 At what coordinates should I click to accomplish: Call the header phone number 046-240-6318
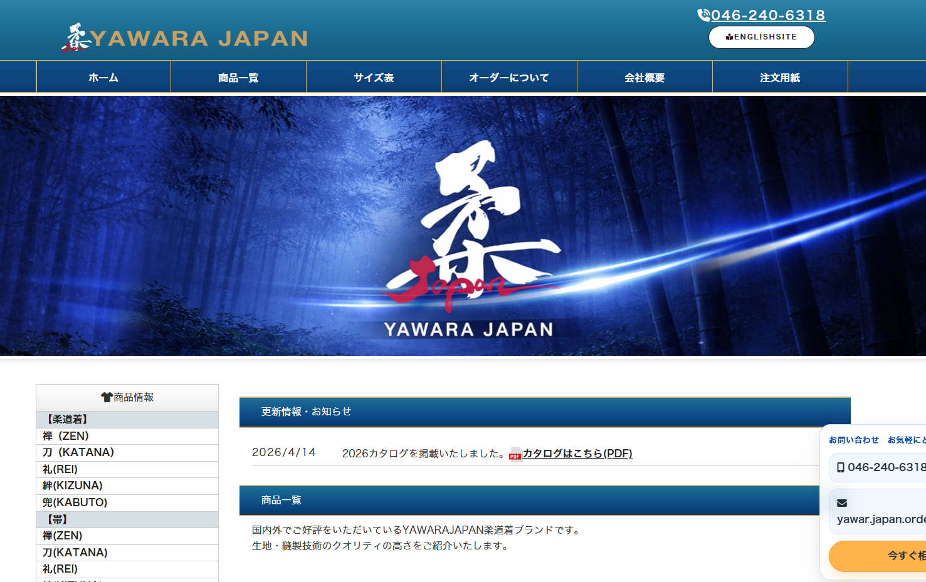click(x=768, y=15)
